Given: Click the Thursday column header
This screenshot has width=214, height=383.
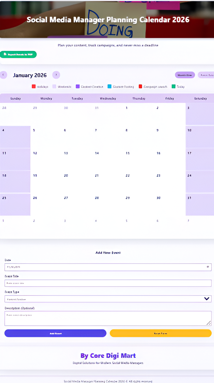Looking at the screenshot, I should pyautogui.click(x=139, y=98).
